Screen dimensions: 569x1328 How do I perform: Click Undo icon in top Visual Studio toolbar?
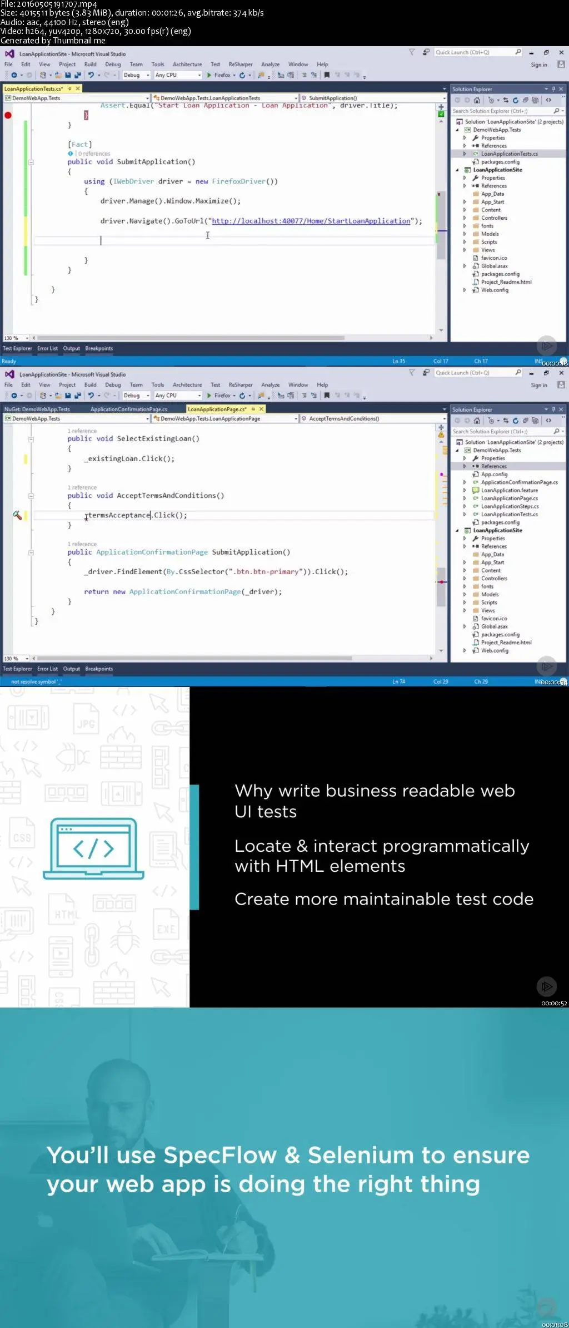(91, 75)
